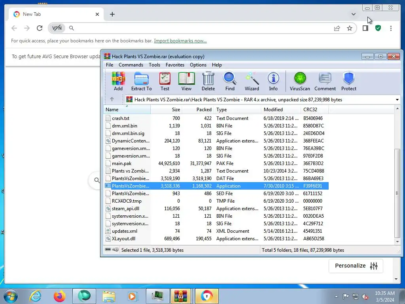Screen dimensions: 405x304
Task: Open a new browser tab
Action: [x=112, y=14]
